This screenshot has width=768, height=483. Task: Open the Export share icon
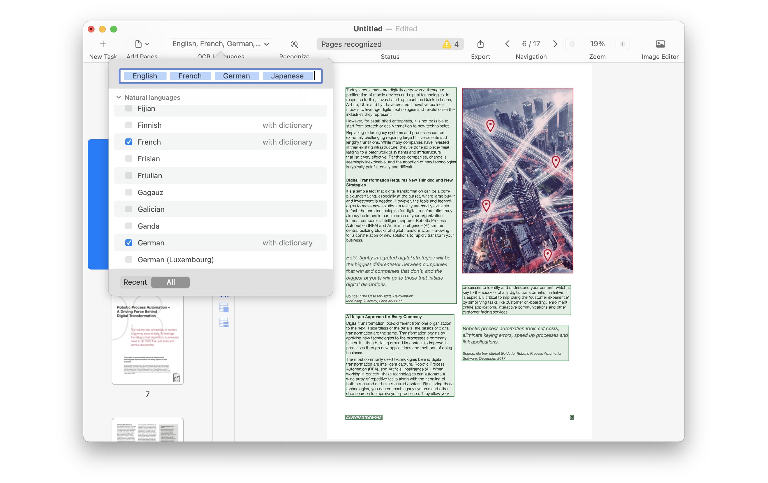click(480, 44)
